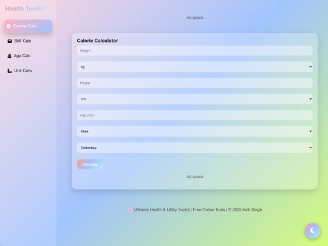
Task: Switch to the Unit Conv tab
Action: [x=28, y=70]
